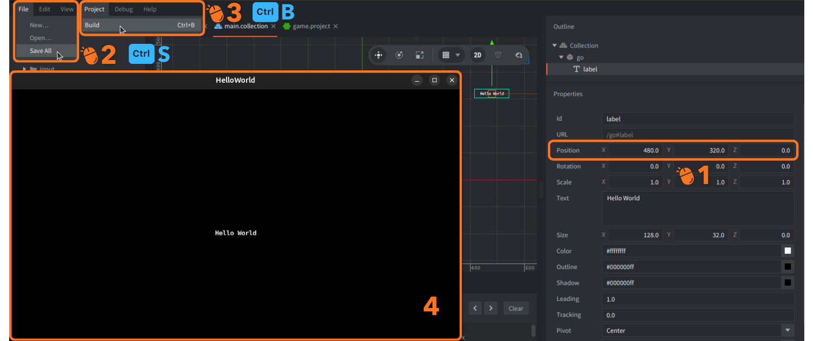Viewport: 813px width, 341px height.
Task: Click the label text icon in Outline
Action: (x=577, y=69)
